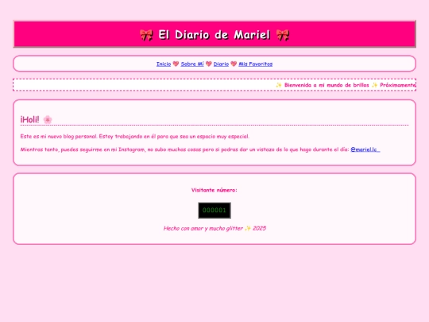Click the heart between Inicio and Sobre Mí
This screenshot has width=429, height=322.
pos(176,64)
